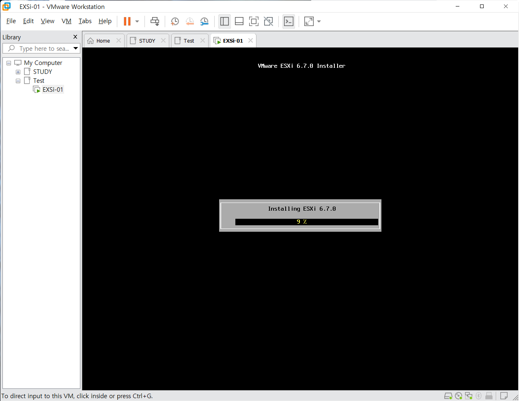
Task: Click the stretch guest display icon
Action: [309, 22]
